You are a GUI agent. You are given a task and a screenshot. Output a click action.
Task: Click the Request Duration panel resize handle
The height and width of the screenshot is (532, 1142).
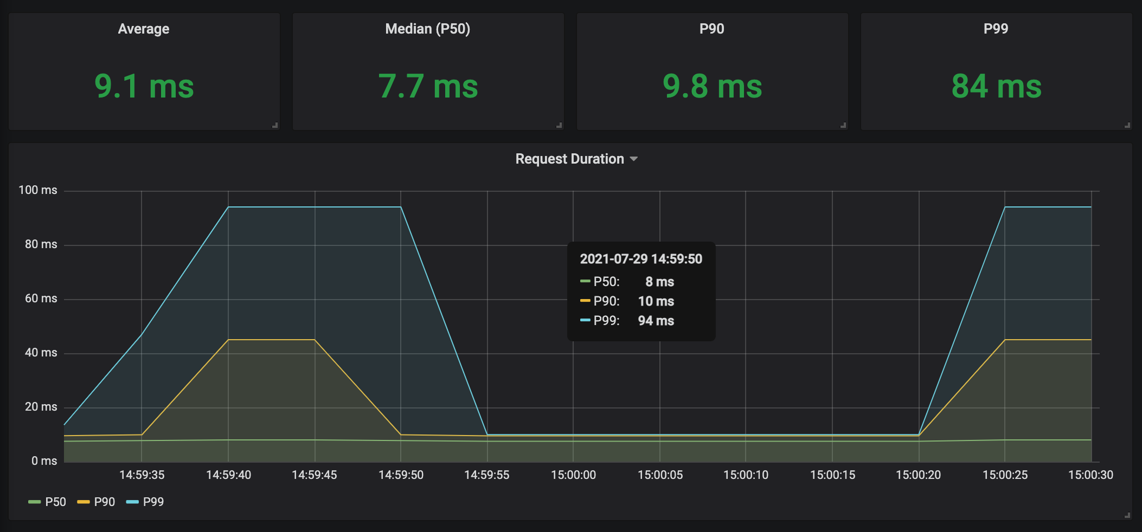click(1127, 515)
